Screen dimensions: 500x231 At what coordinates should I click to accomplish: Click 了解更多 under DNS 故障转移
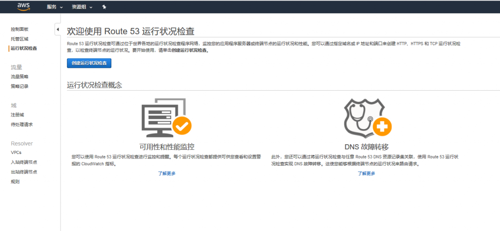pos(366,173)
